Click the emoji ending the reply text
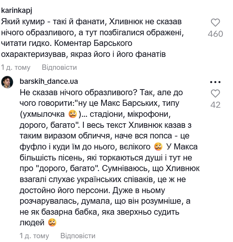Image resolution: width=233 pixels, height=242 pixels. click(52, 223)
